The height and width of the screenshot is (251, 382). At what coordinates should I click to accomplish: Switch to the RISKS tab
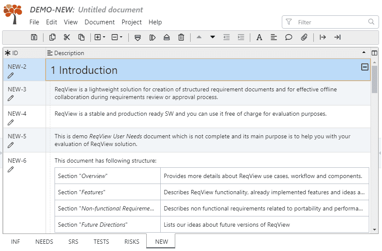[132, 242]
